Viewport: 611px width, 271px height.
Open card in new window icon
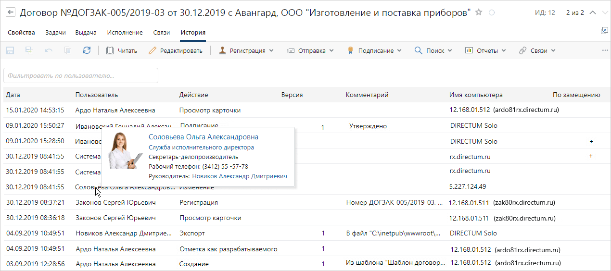click(x=604, y=31)
